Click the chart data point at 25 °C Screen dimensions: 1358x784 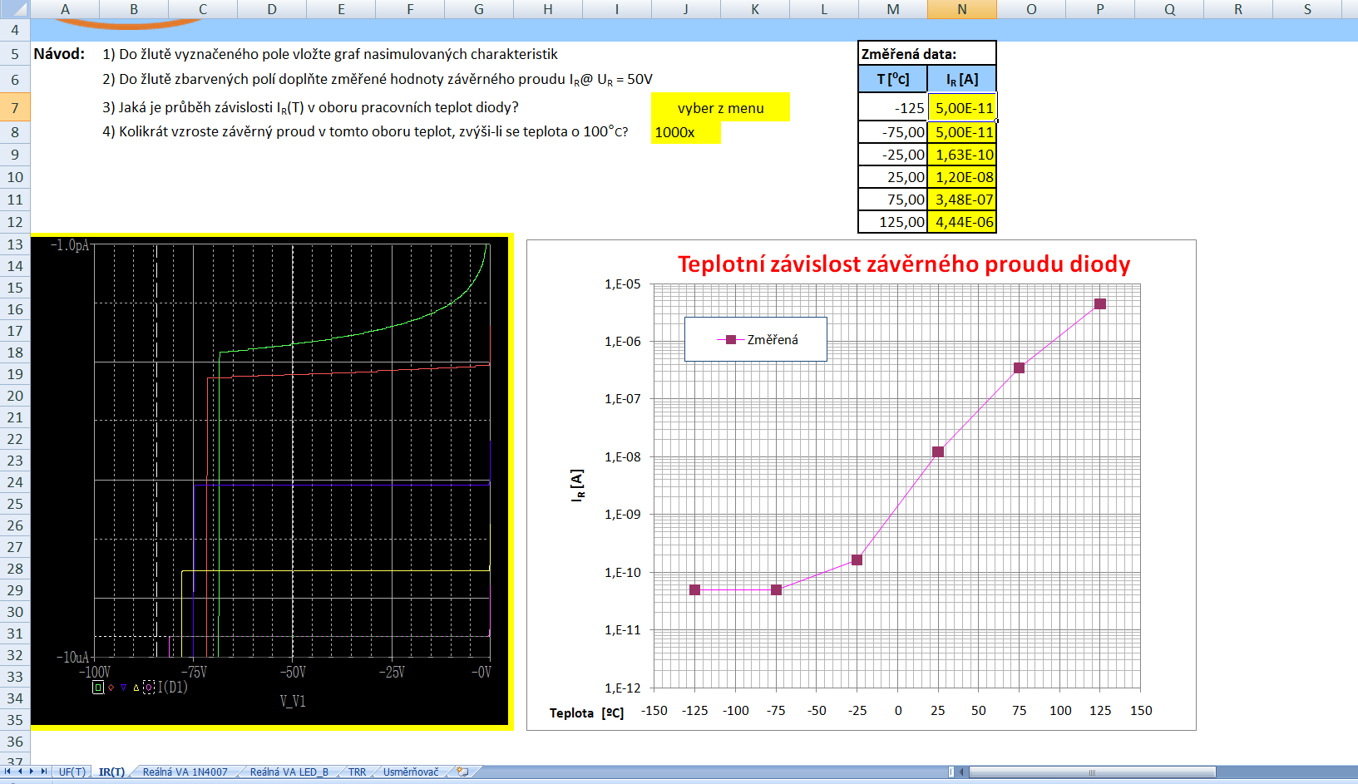(x=938, y=451)
